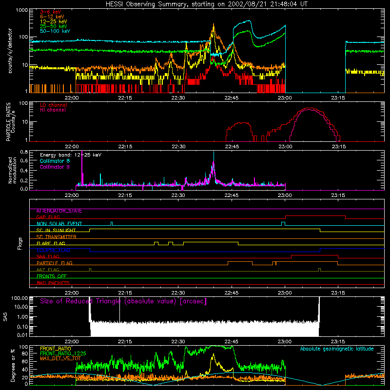Click the "80" tick on Degrees axis
This screenshot has width=390, height=390.
pos(25,353)
